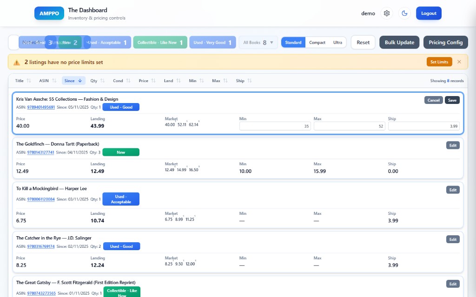Sort by Ship using its sort arrows
The width and height of the screenshot is (476, 297).
point(250,81)
